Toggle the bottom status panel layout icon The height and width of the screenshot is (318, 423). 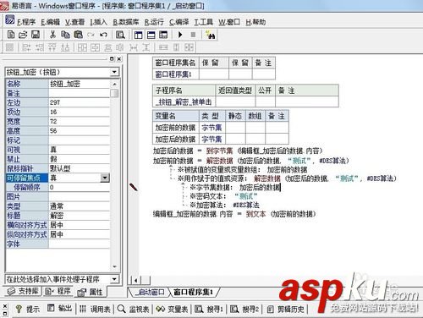pos(151,35)
